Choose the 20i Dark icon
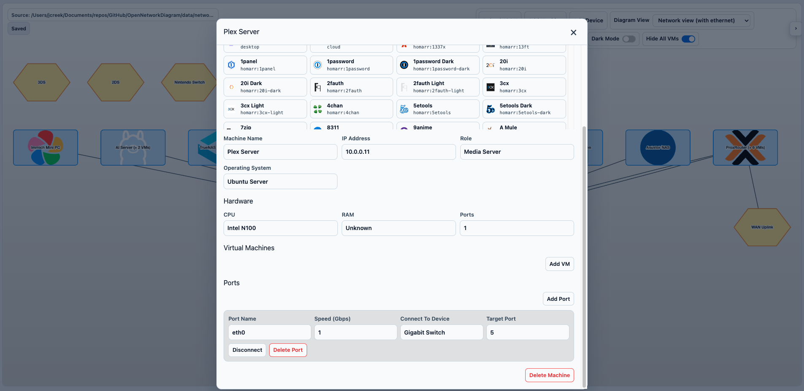804x391 pixels. [265, 87]
